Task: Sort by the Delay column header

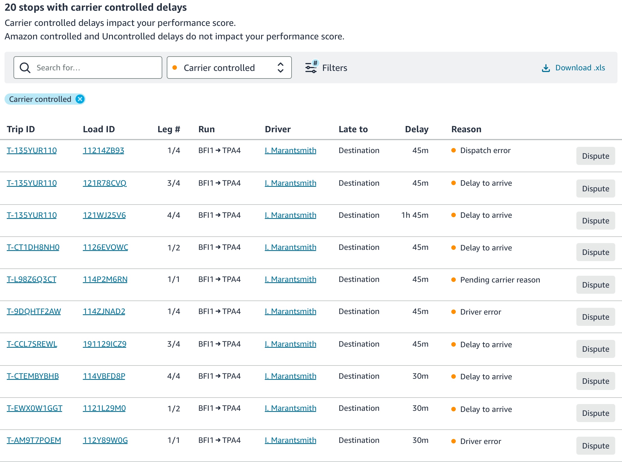Action: coord(416,129)
